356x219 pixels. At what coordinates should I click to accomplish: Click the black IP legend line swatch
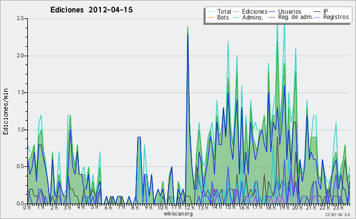(x=317, y=12)
